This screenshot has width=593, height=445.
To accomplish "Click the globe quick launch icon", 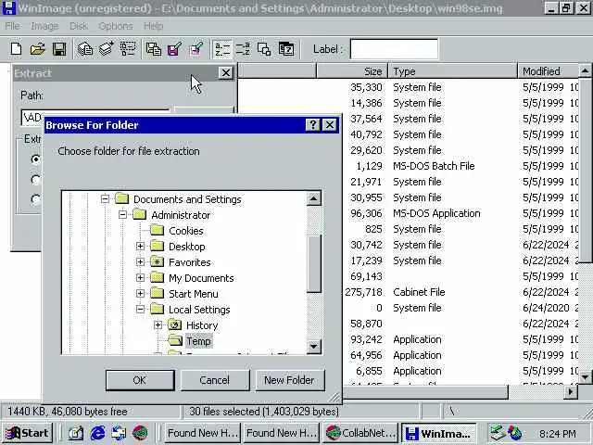I will [x=140, y=433].
